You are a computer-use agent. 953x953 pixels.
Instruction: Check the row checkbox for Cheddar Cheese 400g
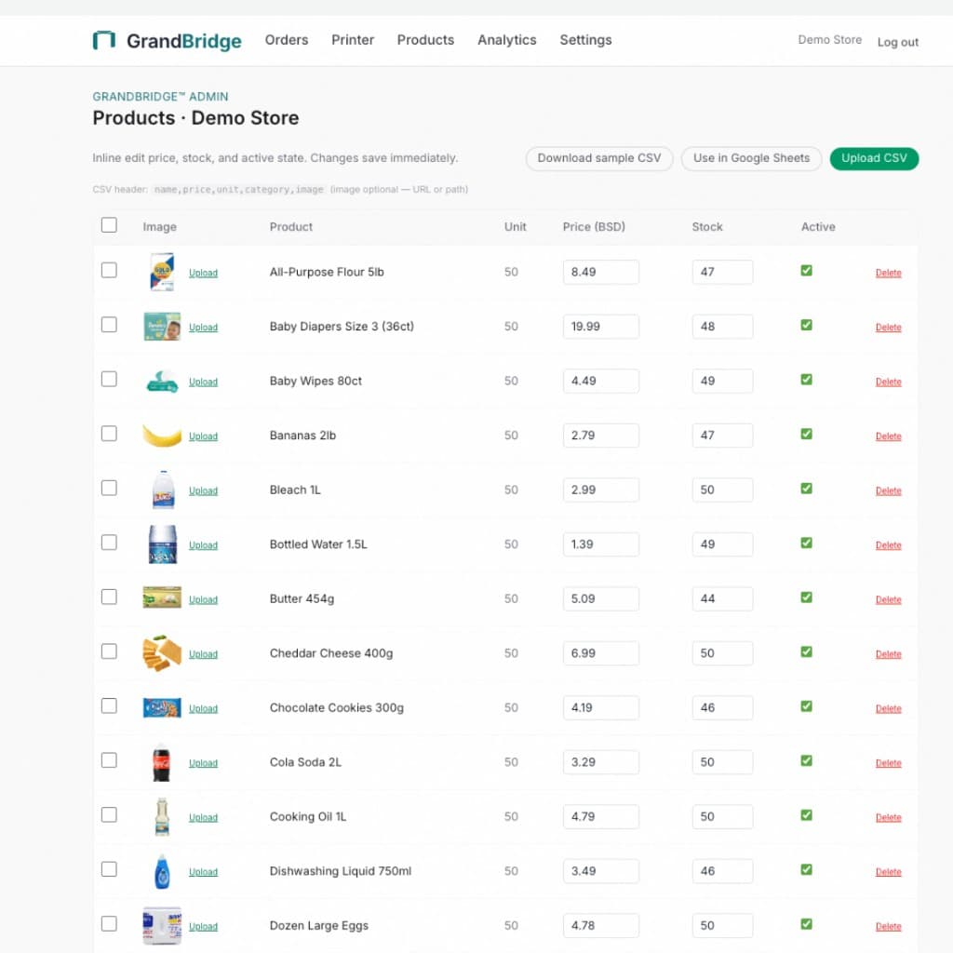click(x=109, y=651)
